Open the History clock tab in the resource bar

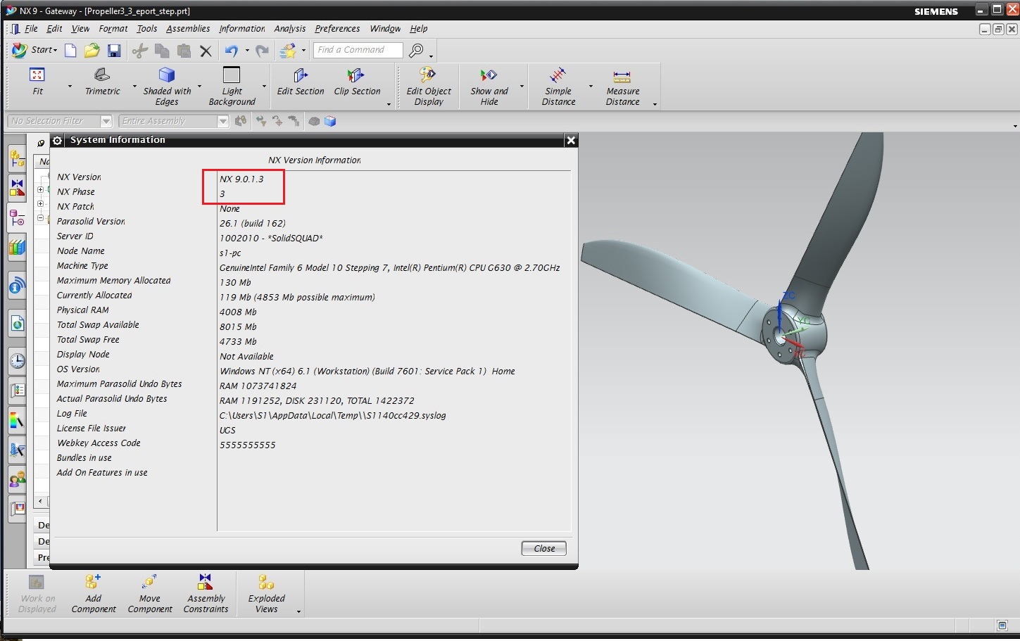[x=17, y=361]
